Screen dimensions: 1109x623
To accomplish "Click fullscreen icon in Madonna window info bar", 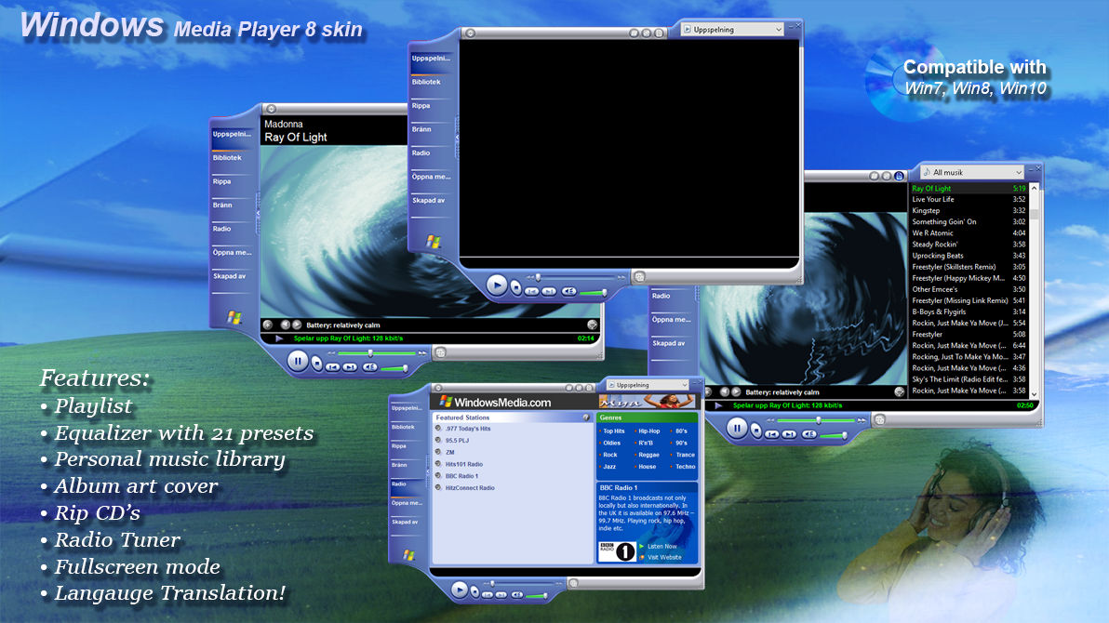I will pyautogui.click(x=592, y=325).
